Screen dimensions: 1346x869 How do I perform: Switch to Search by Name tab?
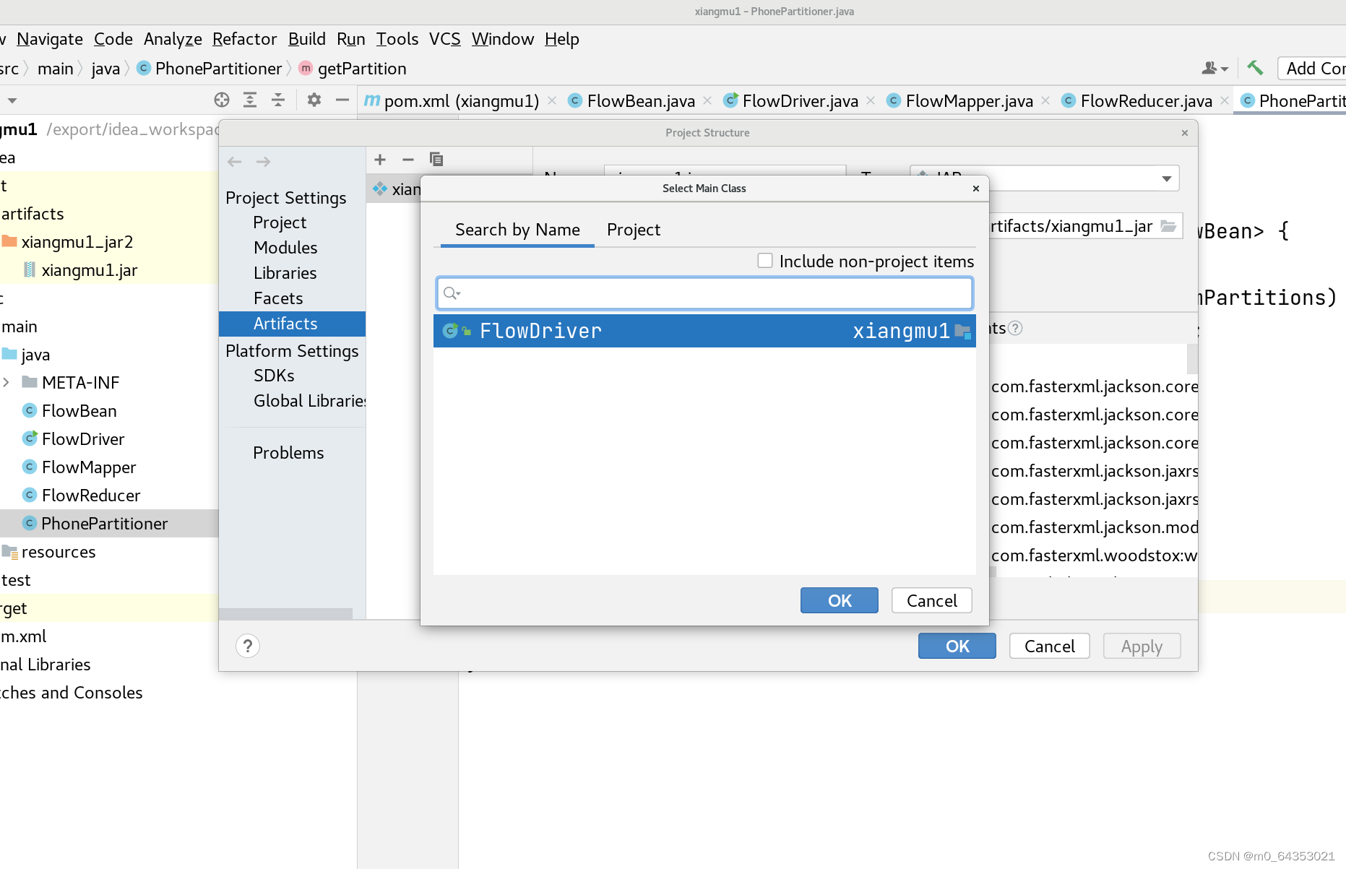[517, 230]
